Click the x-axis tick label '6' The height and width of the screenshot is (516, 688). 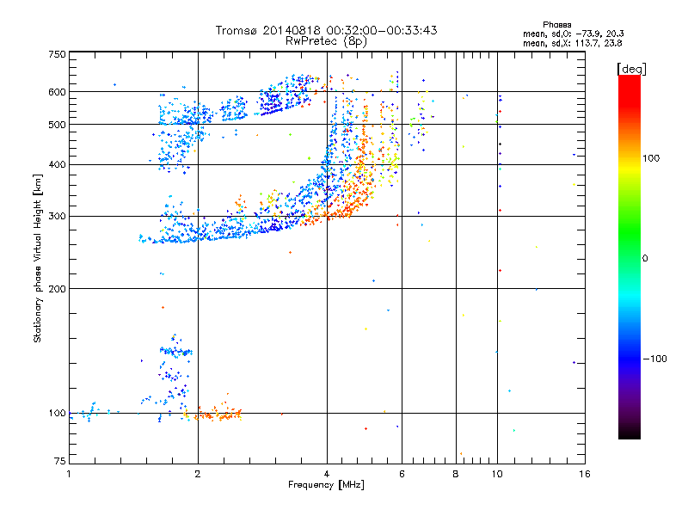(402, 474)
